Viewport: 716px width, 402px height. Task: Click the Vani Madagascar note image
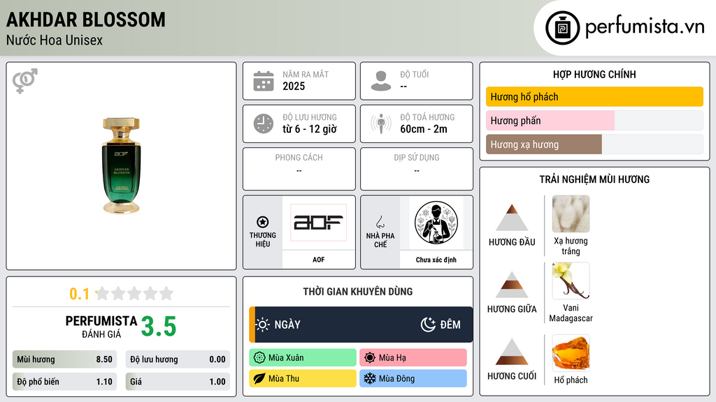point(571,281)
